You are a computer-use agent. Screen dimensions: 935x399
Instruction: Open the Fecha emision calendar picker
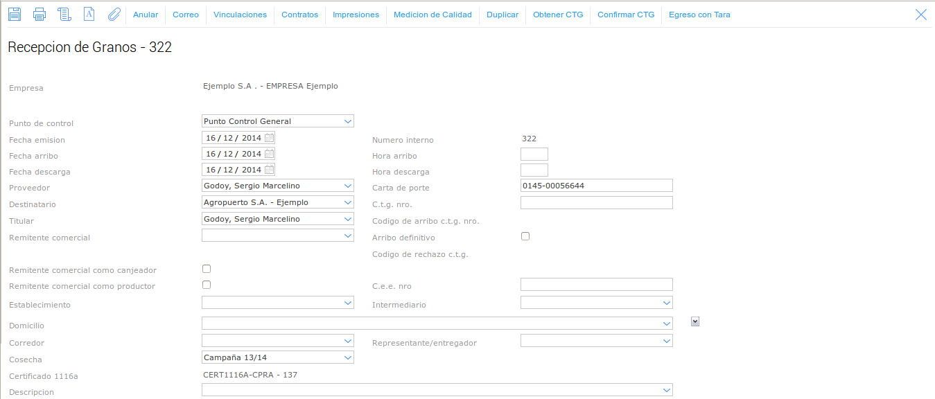click(270, 137)
